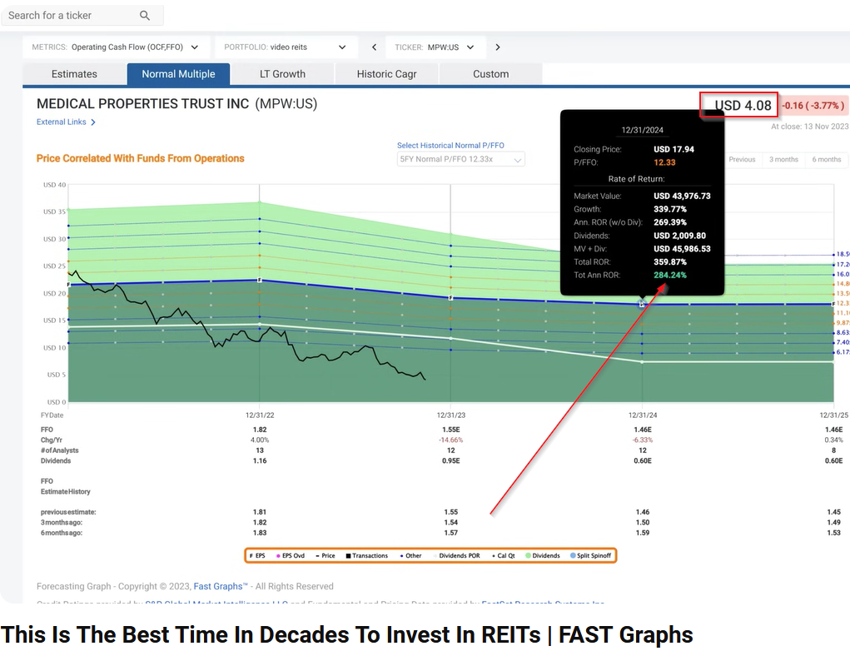
Task: Click the 12/31/22 six-months-ago estimate 1.83
Action: pos(260,533)
